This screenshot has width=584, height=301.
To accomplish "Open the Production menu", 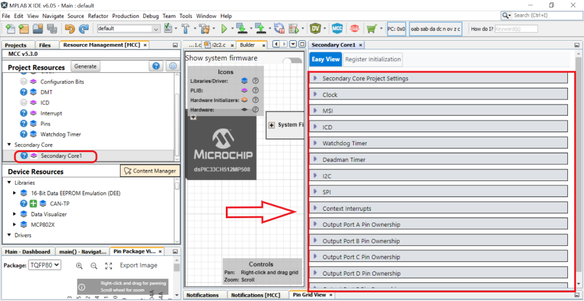I will [126, 16].
